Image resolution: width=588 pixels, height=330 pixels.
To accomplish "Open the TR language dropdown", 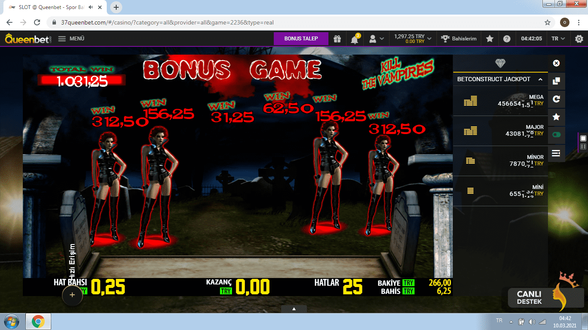I will (558, 39).
